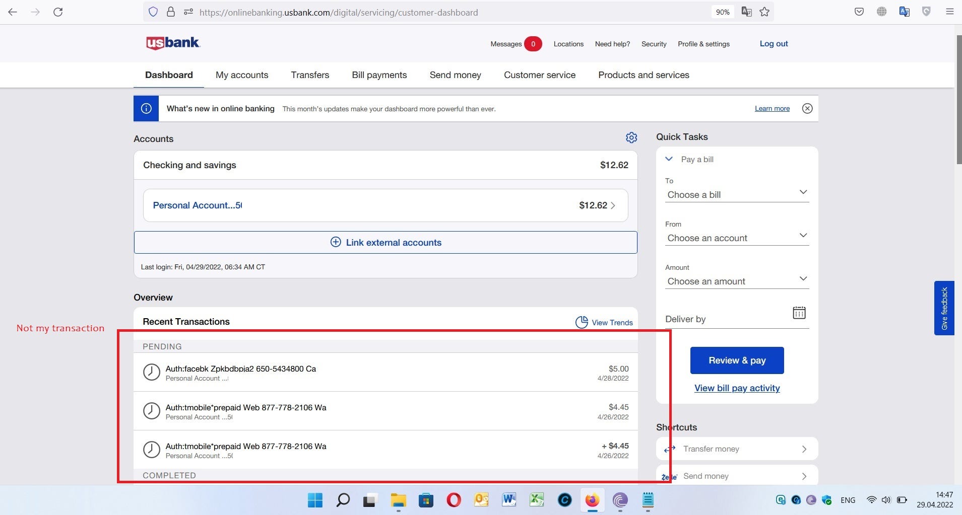Click the Windows Security tray icon
The image size is (962, 515).
click(826, 500)
